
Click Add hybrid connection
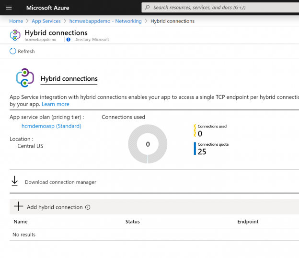click(x=55, y=207)
